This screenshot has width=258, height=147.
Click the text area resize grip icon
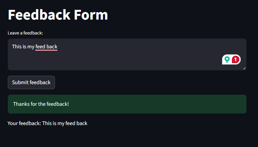pyautogui.click(x=244, y=68)
